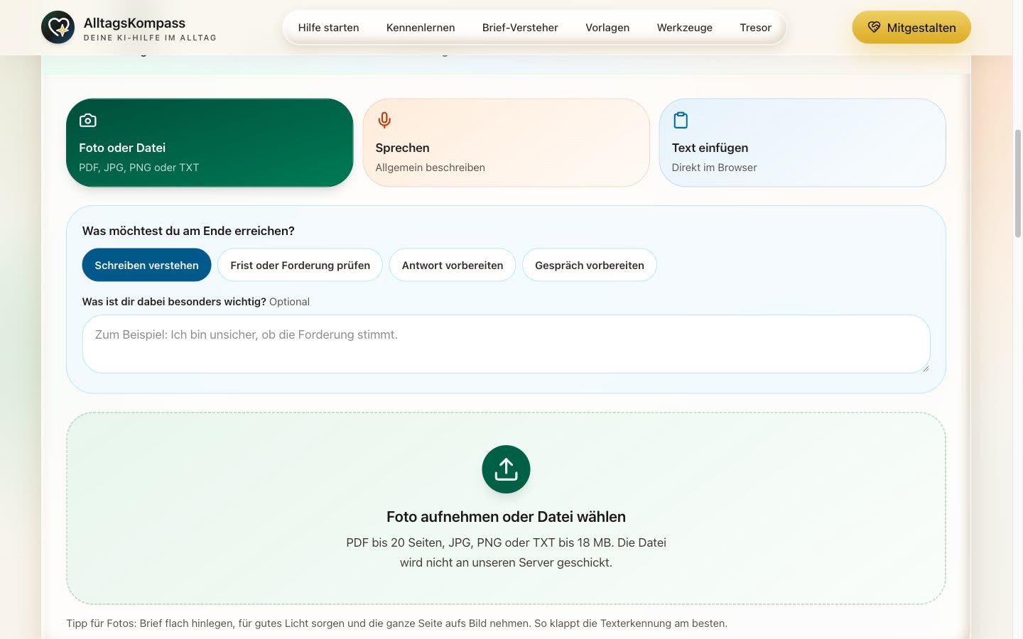Open the Hilfe starten nav item
This screenshot has width=1023, height=639.
[x=328, y=28]
